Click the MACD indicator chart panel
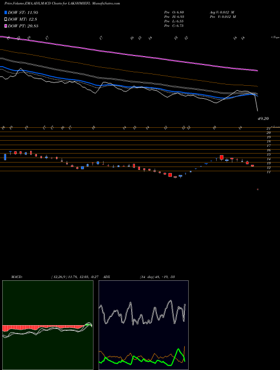Image resolution: width=280 pixels, height=370 pixels. pyautogui.click(x=48, y=325)
